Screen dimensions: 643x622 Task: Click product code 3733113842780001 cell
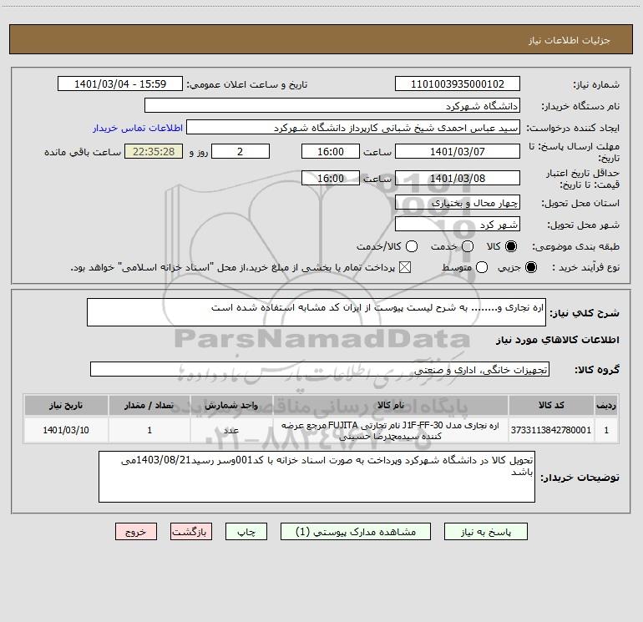click(551, 430)
